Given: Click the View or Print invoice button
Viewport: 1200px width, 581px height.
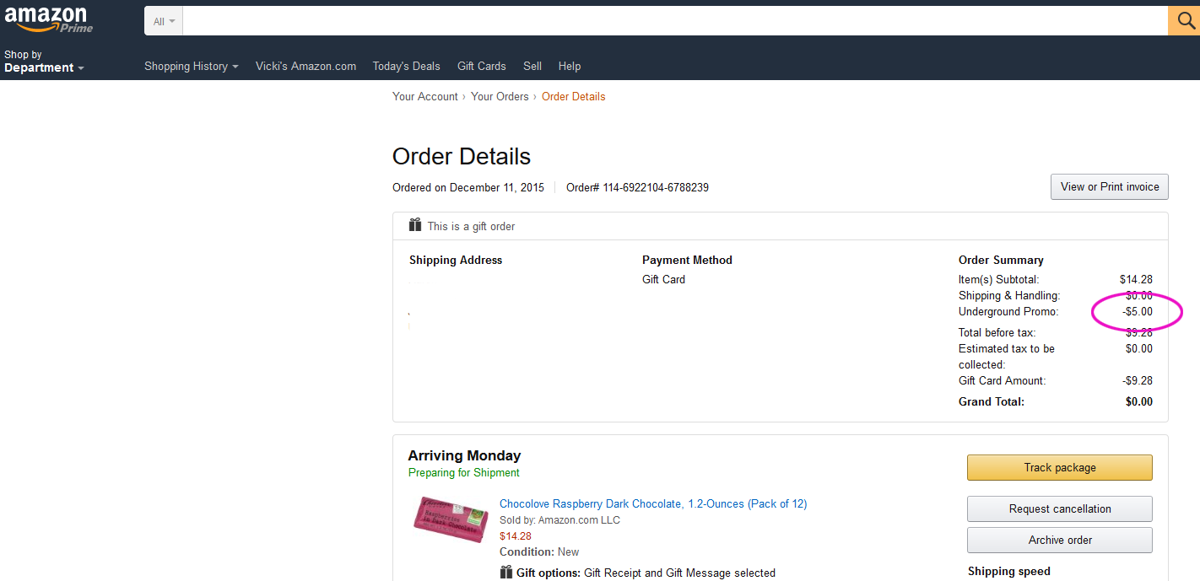Looking at the screenshot, I should click(x=1109, y=186).
